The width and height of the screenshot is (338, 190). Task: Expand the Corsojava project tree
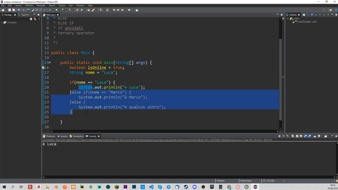(2, 22)
